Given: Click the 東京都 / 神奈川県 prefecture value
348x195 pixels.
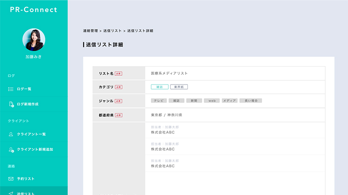Looking at the screenshot, I should point(167,115).
